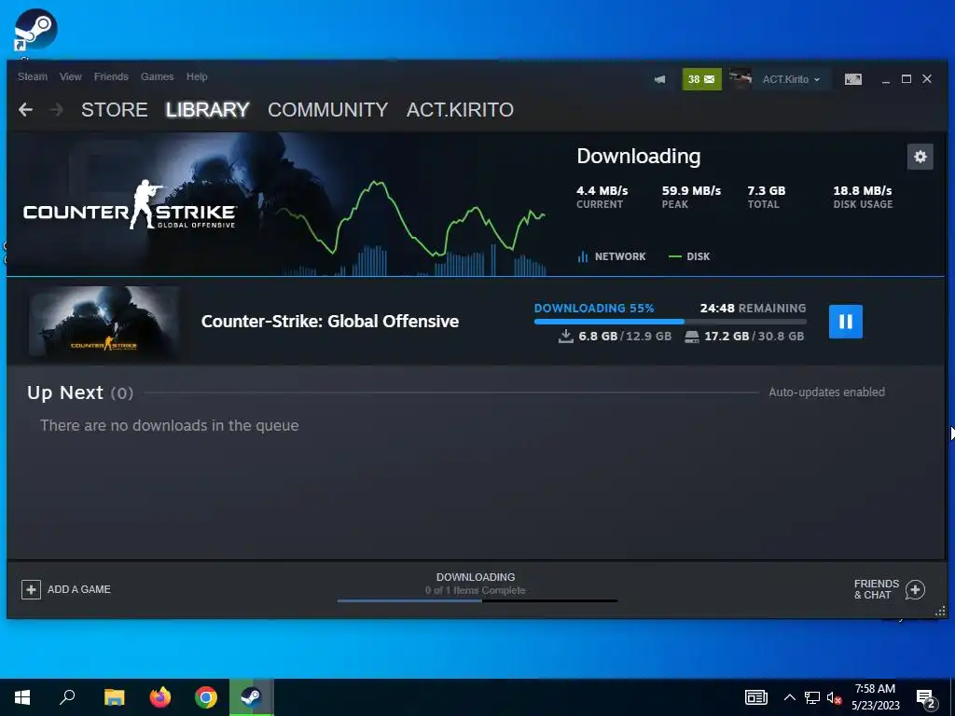
Task: Pause the Counter-Strike download
Action: click(845, 322)
